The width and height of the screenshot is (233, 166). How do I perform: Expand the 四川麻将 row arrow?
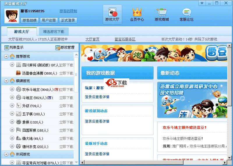(x=12, y=65)
